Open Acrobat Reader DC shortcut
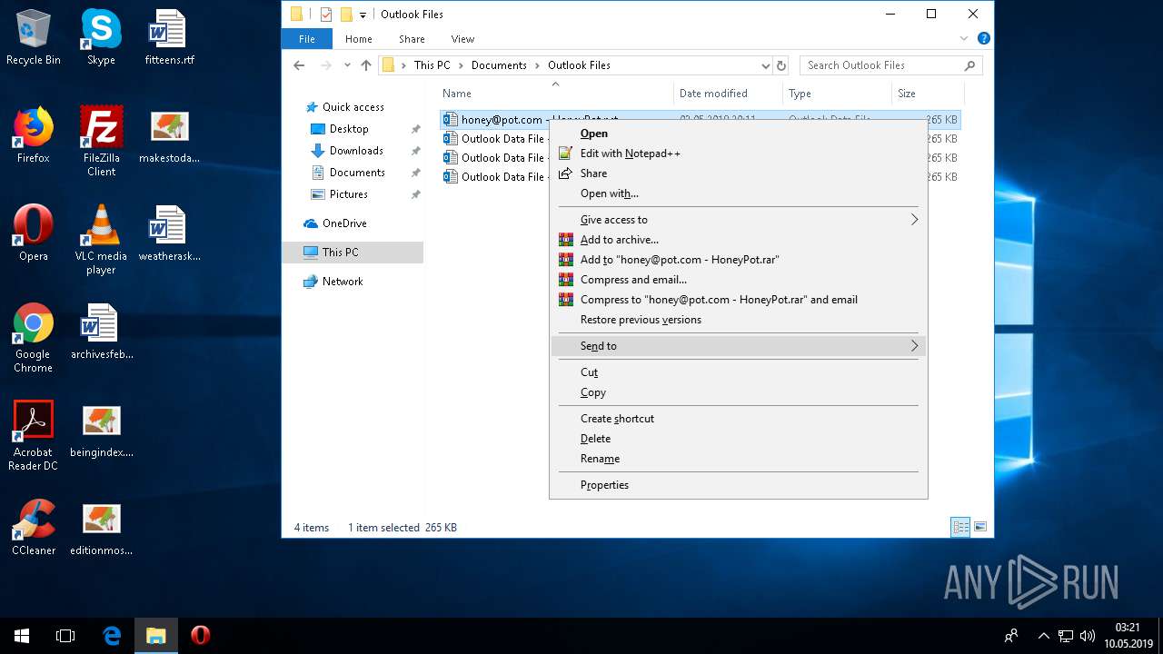The height and width of the screenshot is (654, 1163). click(x=34, y=435)
